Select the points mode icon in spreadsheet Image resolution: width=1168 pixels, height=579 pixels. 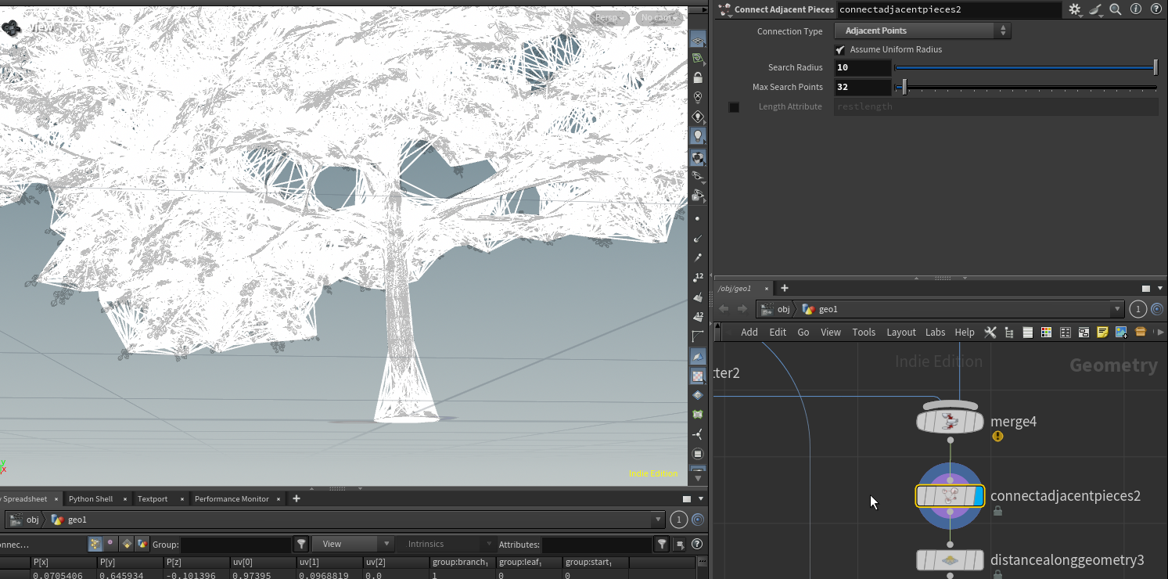[95, 544]
